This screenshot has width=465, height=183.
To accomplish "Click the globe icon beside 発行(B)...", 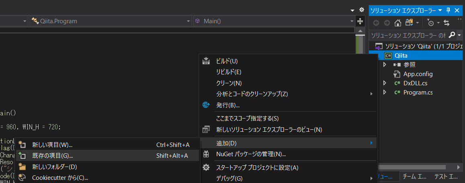I will tap(206, 105).
